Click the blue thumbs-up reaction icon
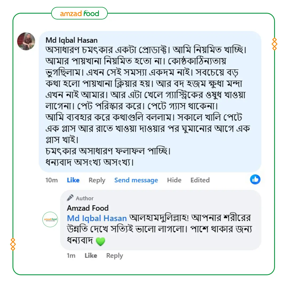Viewport: 288px width, 288px height. coord(255,179)
